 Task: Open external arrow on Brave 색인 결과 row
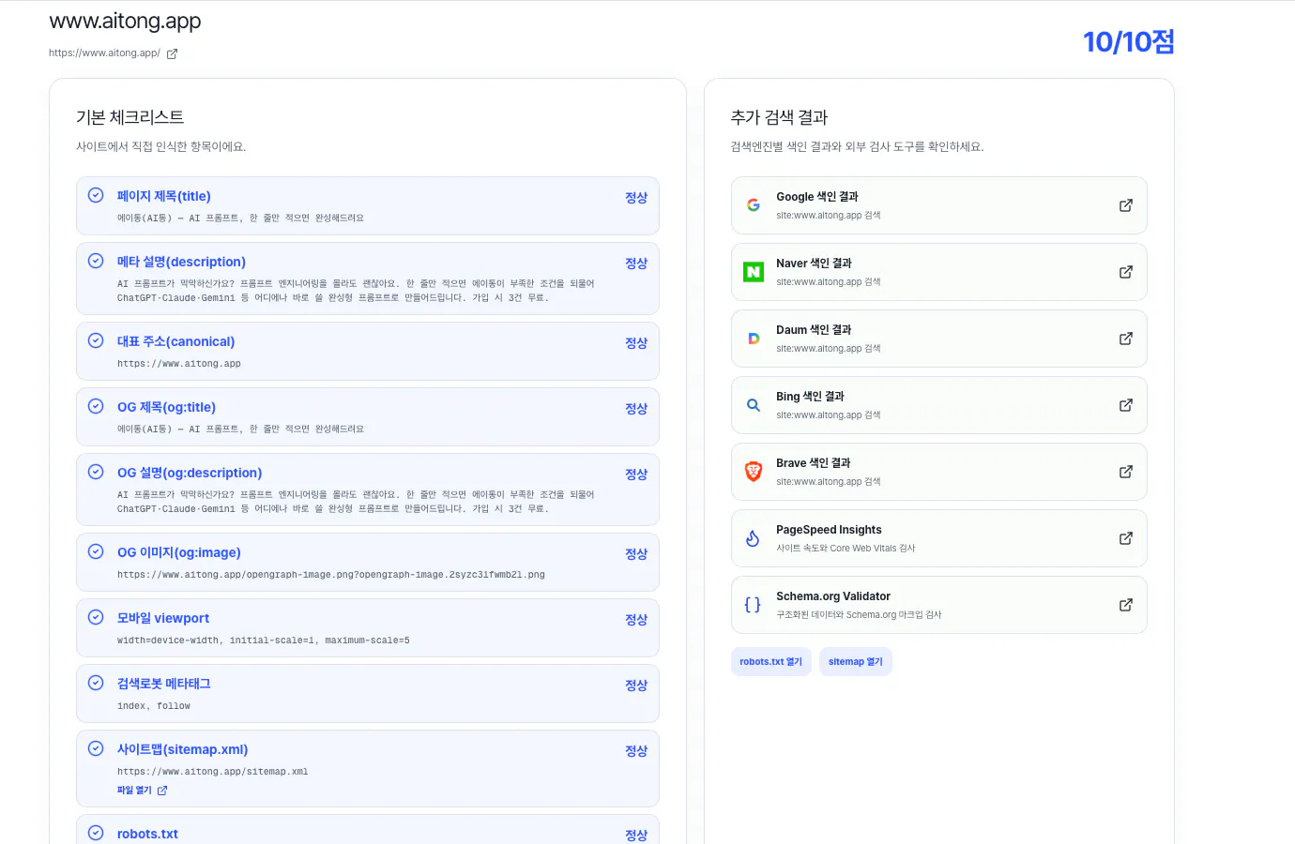pyautogui.click(x=1126, y=472)
